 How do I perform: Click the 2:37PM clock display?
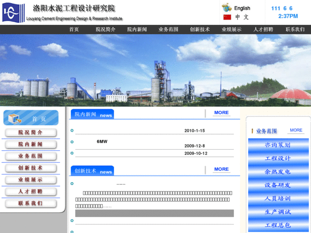(288, 16)
